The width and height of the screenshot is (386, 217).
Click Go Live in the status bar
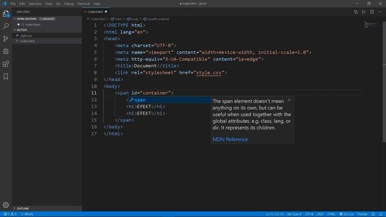tap(346, 214)
